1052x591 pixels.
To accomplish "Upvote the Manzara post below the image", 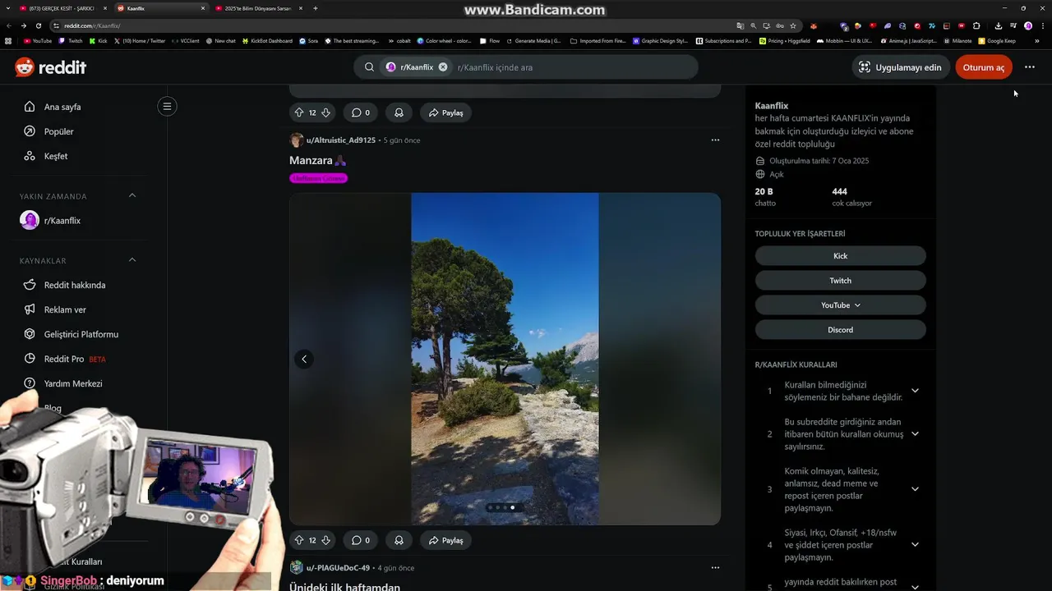I will (x=299, y=540).
